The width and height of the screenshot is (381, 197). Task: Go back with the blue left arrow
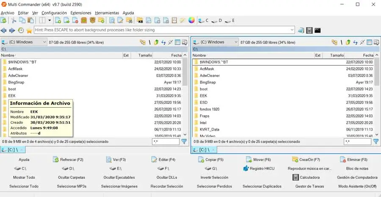(x=3, y=31)
